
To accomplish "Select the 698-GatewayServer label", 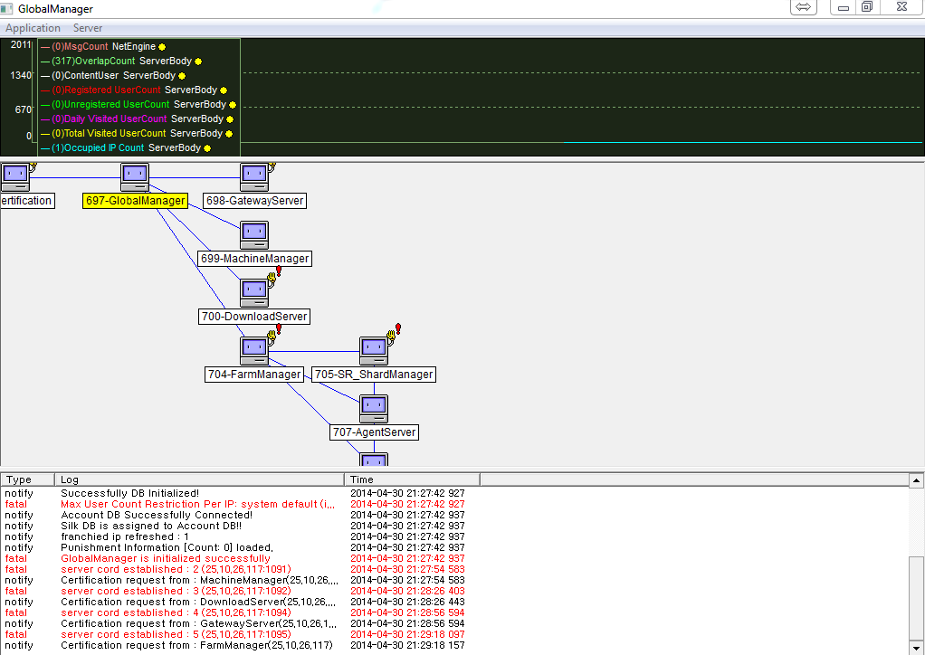I will coord(255,201).
